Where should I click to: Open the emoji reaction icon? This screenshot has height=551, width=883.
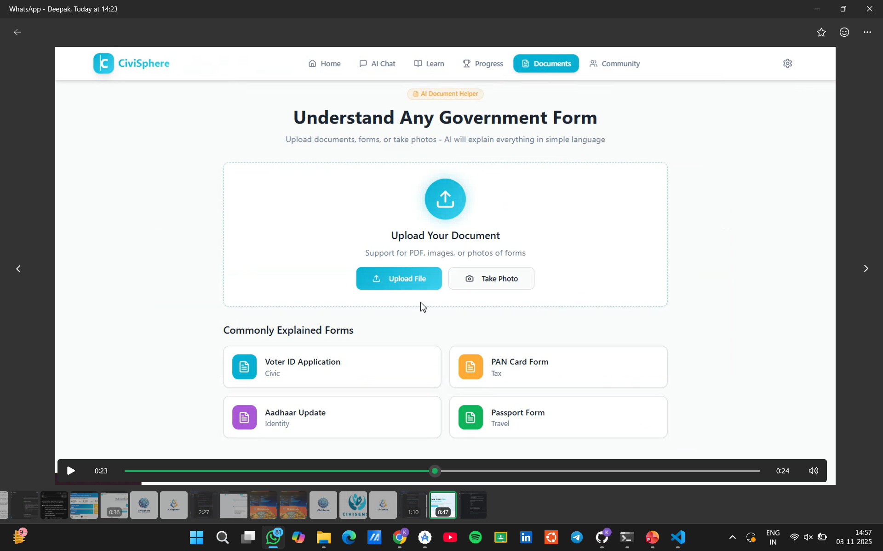pyautogui.click(x=844, y=32)
